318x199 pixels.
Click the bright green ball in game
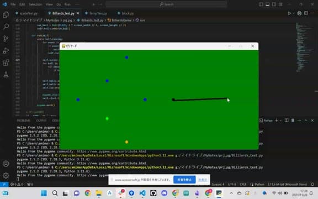107,119
